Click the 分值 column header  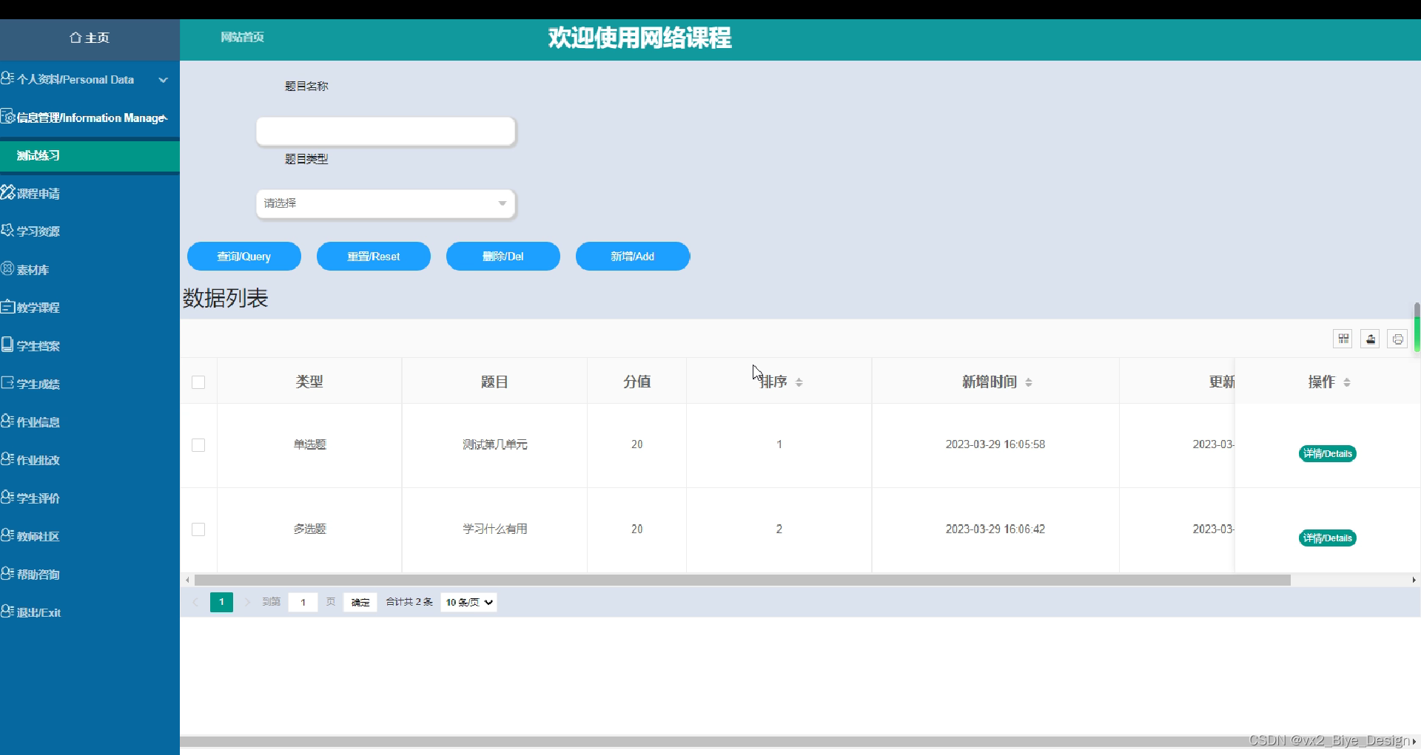point(636,382)
